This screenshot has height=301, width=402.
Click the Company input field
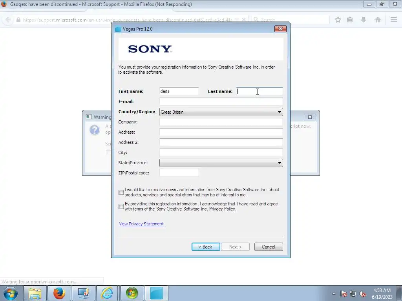click(x=221, y=122)
